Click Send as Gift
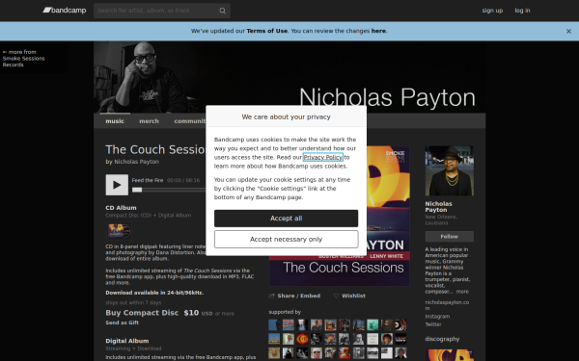Image resolution: width=579 pixels, height=361 pixels. 122,322
